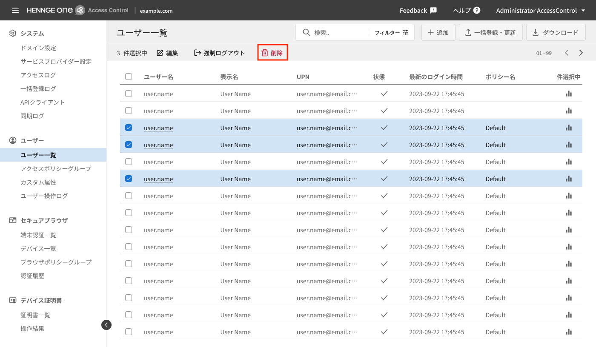This screenshot has height=347, width=596.
Task: Uncheck the third row's selected checkbox
Action: click(x=129, y=128)
